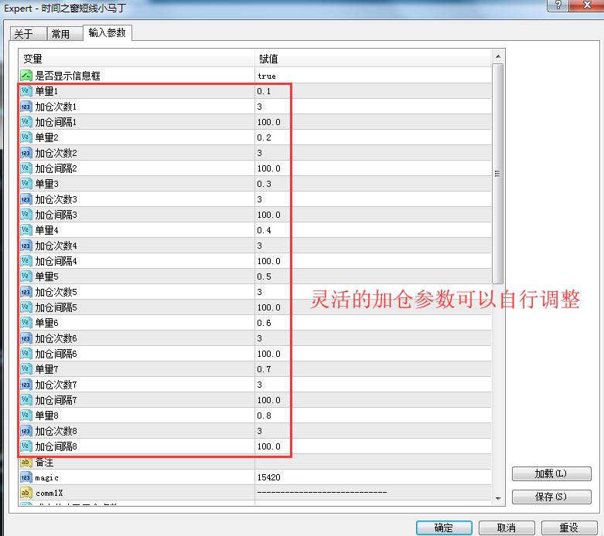Viewport: 604px width, 536px height.
Task: Click the string icon beside comm1X
Action: (26, 493)
